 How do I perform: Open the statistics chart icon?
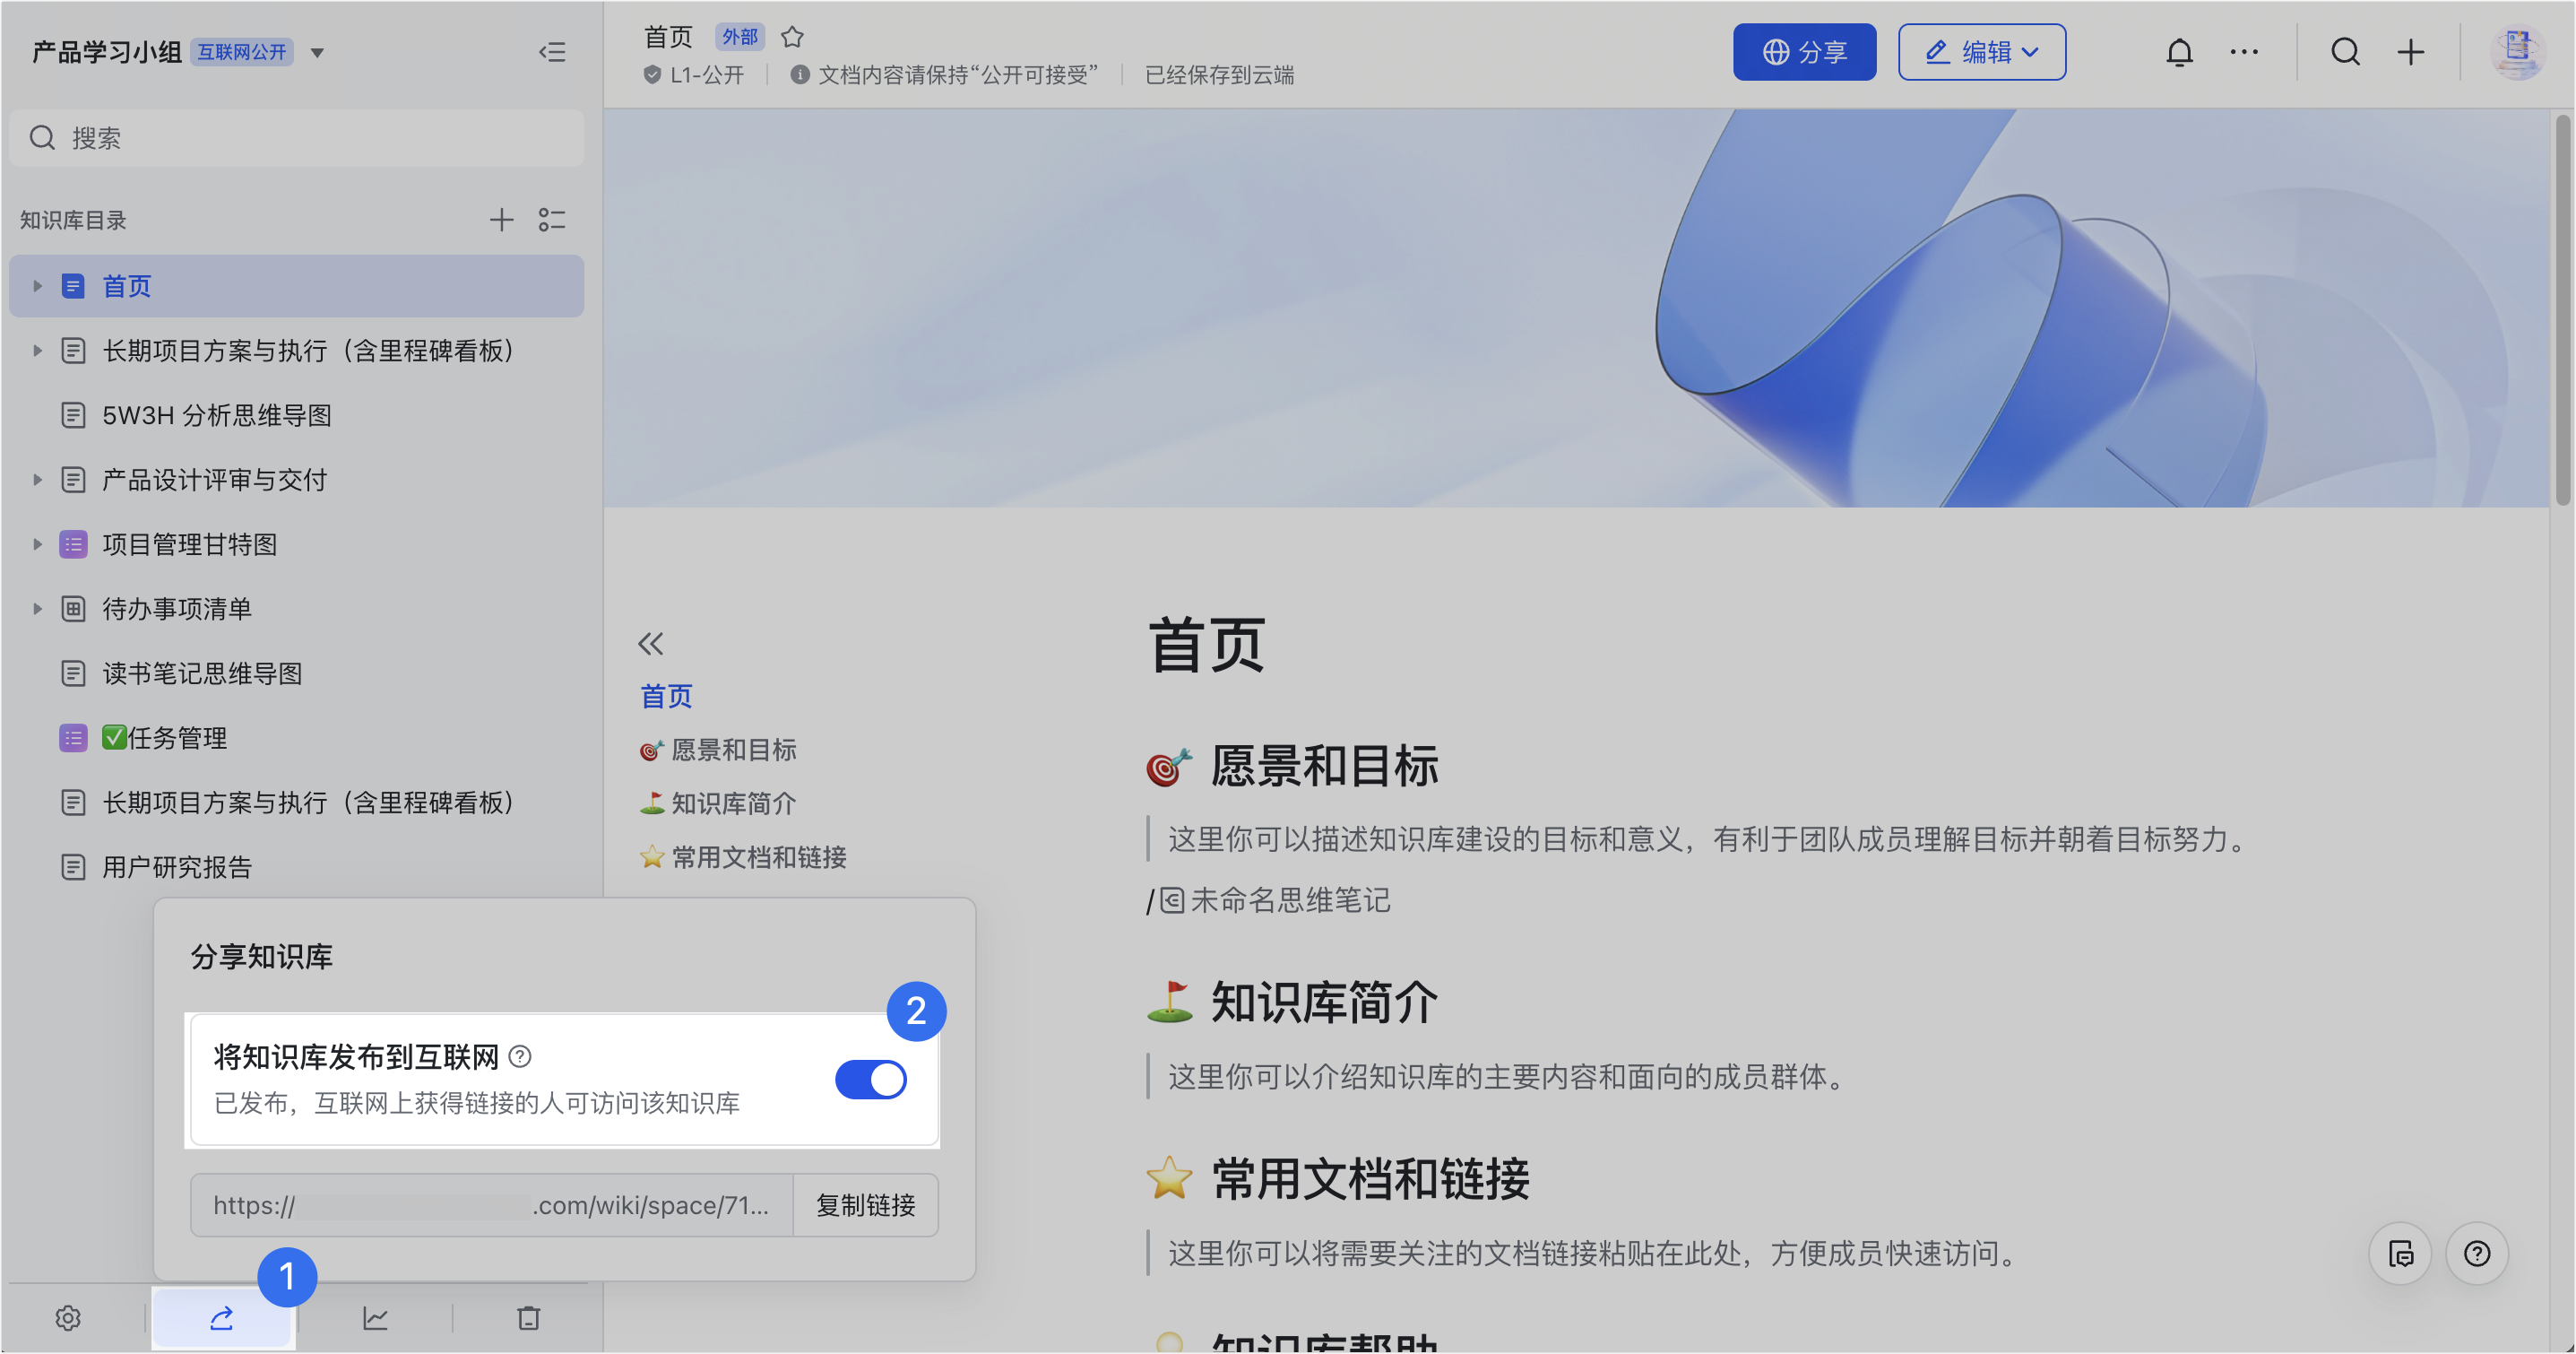[375, 1318]
